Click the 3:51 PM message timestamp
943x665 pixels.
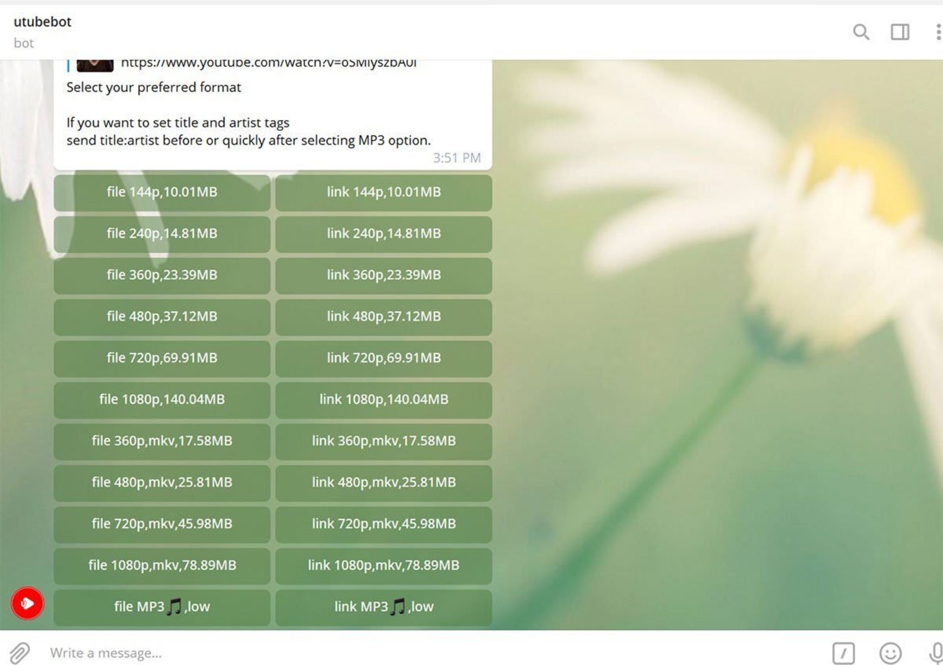[457, 158]
